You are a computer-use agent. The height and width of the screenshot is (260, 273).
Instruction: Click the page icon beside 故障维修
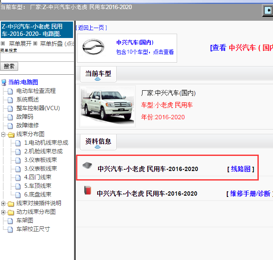click(10, 126)
